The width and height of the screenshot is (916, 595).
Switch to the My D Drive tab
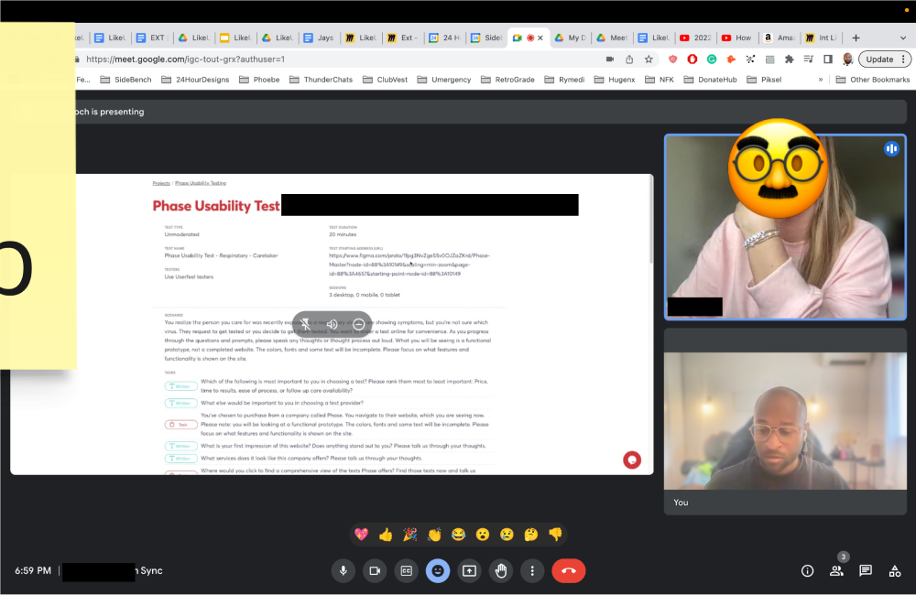(x=570, y=38)
